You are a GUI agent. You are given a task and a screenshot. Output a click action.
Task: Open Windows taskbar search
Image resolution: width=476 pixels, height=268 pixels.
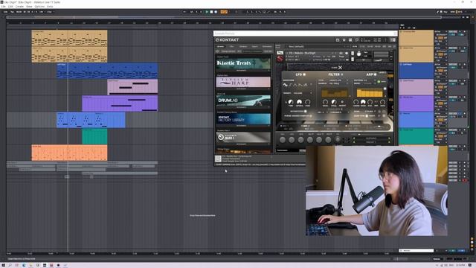coord(10,265)
